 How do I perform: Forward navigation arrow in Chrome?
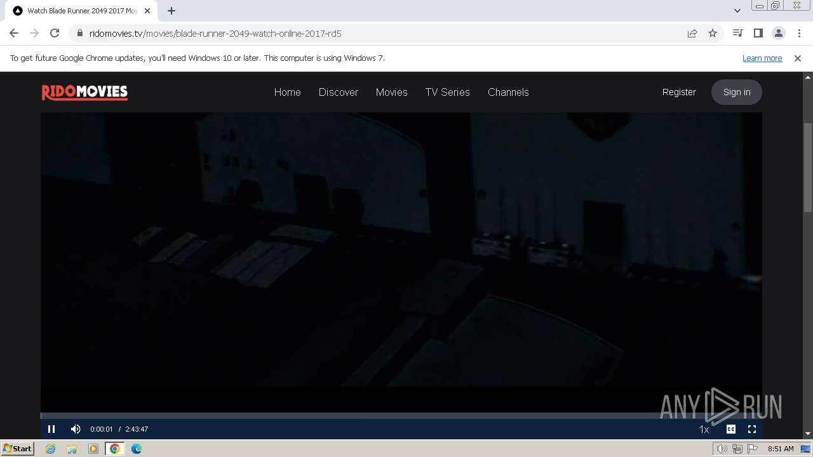coord(34,33)
